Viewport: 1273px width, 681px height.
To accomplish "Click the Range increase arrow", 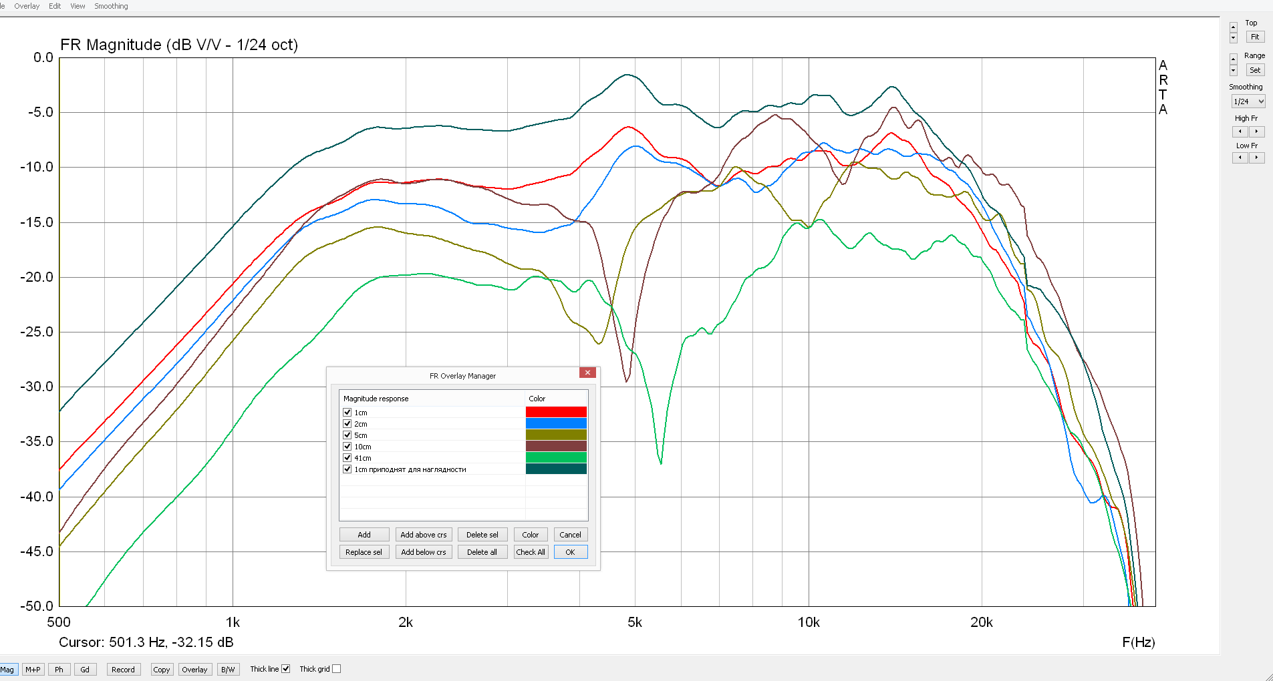I will point(1234,59).
